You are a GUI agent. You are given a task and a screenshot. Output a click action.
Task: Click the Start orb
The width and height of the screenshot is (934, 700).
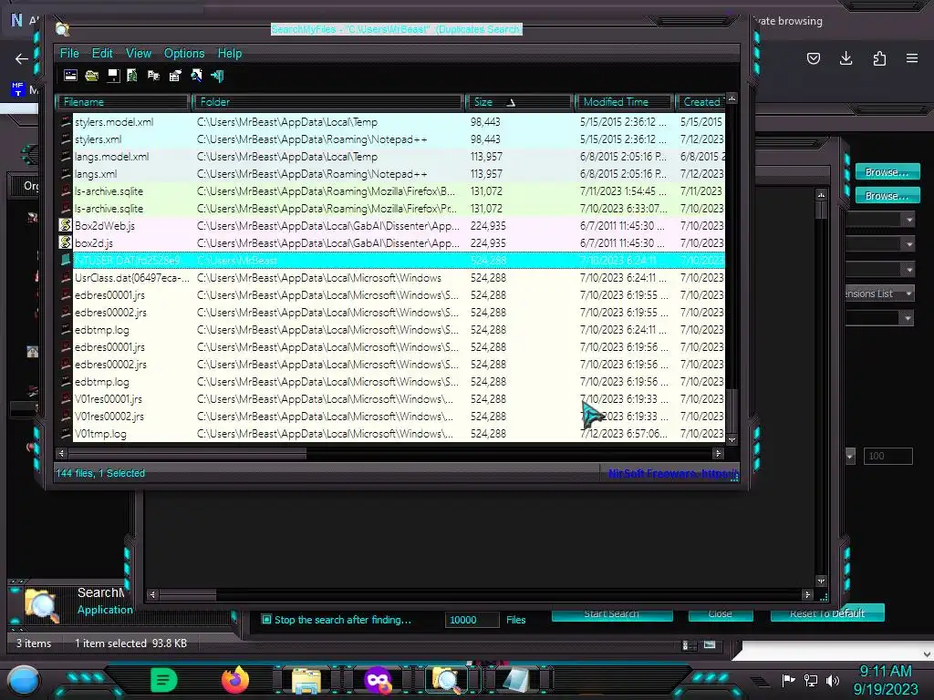(25, 680)
